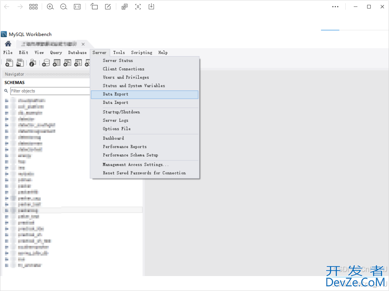Open the Scripting menu
The width and height of the screenshot is (389, 291).
coord(142,53)
